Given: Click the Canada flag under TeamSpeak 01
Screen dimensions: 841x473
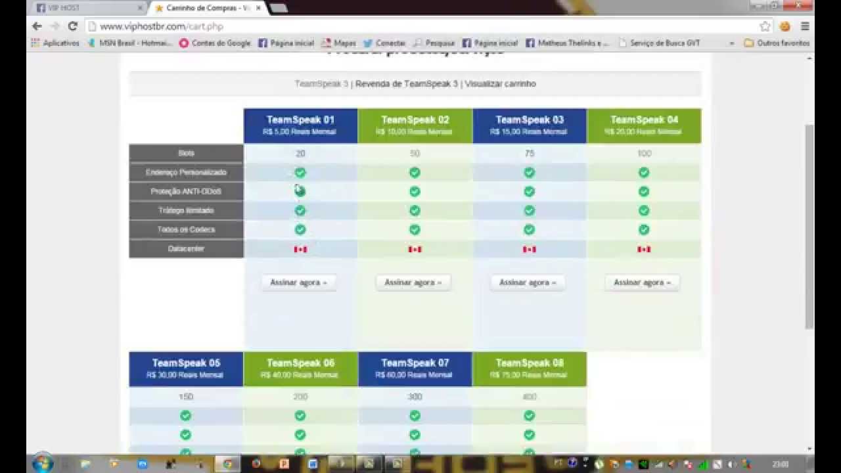Looking at the screenshot, I should (x=300, y=249).
